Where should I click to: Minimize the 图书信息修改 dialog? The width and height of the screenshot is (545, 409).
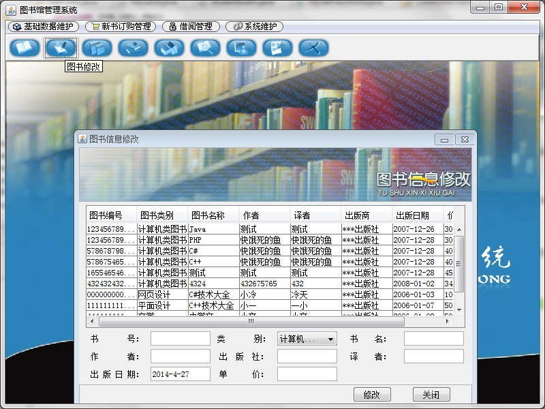[x=444, y=140]
